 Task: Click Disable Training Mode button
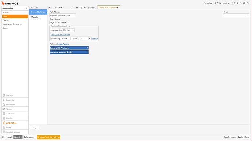tap(48, 137)
